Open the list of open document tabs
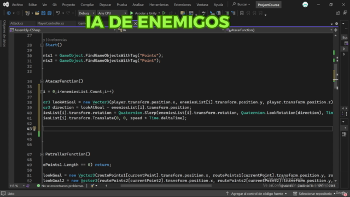The image size is (350, 197). coord(332,24)
